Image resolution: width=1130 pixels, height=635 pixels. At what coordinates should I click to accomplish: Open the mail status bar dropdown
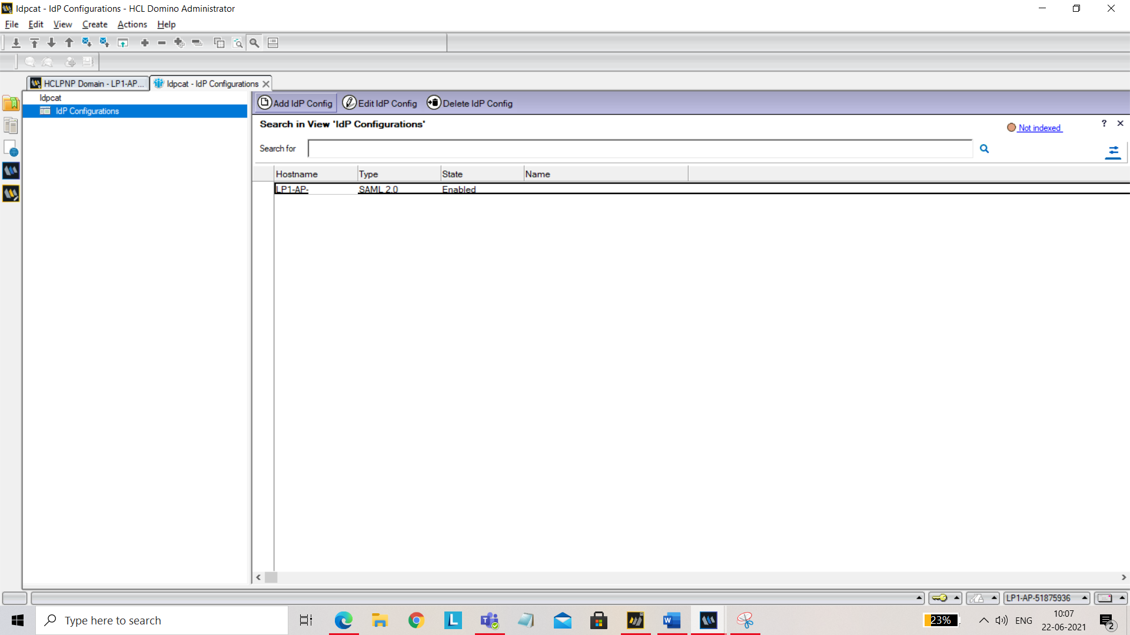pos(1111,598)
